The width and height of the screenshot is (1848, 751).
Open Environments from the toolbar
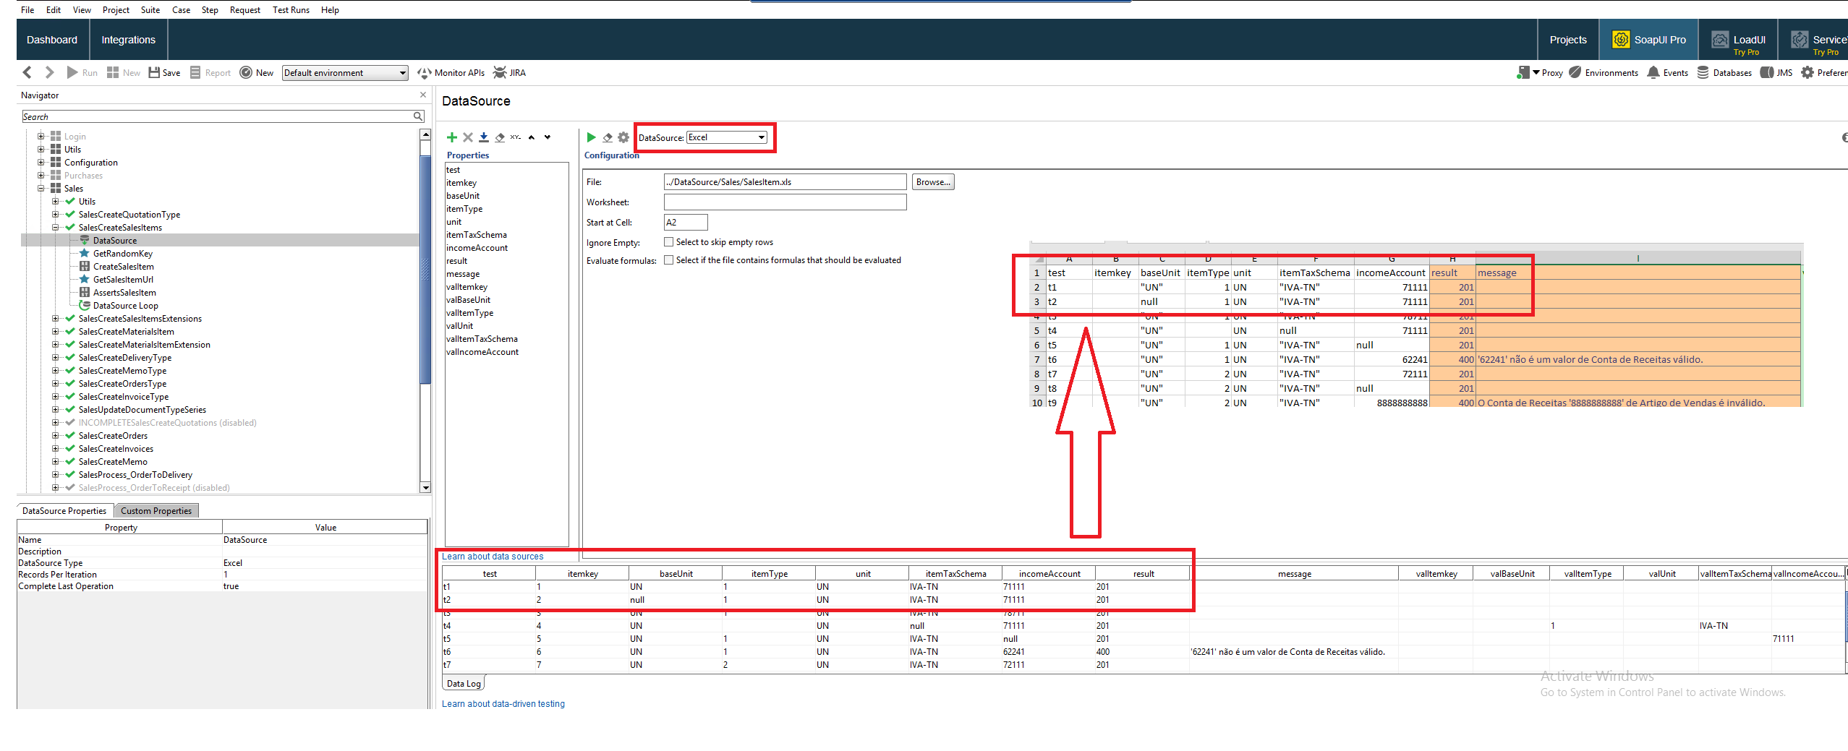coord(1604,72)
